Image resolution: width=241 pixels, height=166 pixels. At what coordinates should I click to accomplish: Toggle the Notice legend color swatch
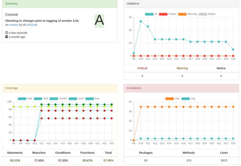point(203,14)
